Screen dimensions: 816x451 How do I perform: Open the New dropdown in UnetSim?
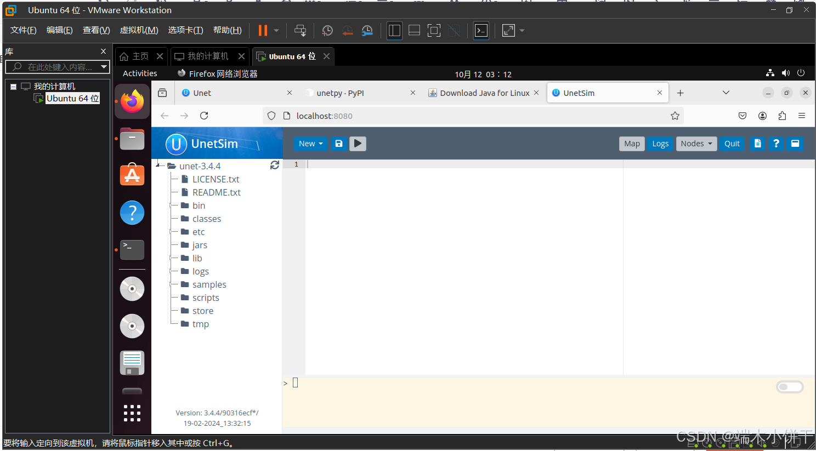tap(310, 144)
